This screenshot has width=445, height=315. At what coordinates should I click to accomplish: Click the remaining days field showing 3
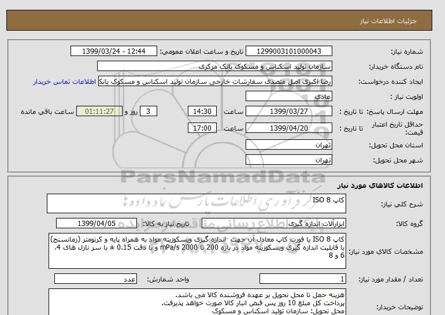click(148, 111)
